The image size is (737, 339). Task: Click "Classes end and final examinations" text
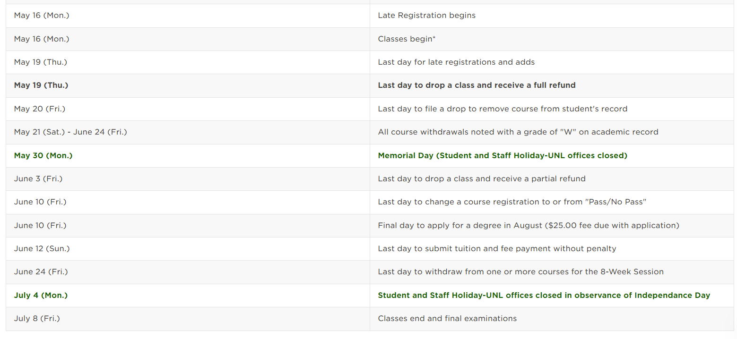447,319
